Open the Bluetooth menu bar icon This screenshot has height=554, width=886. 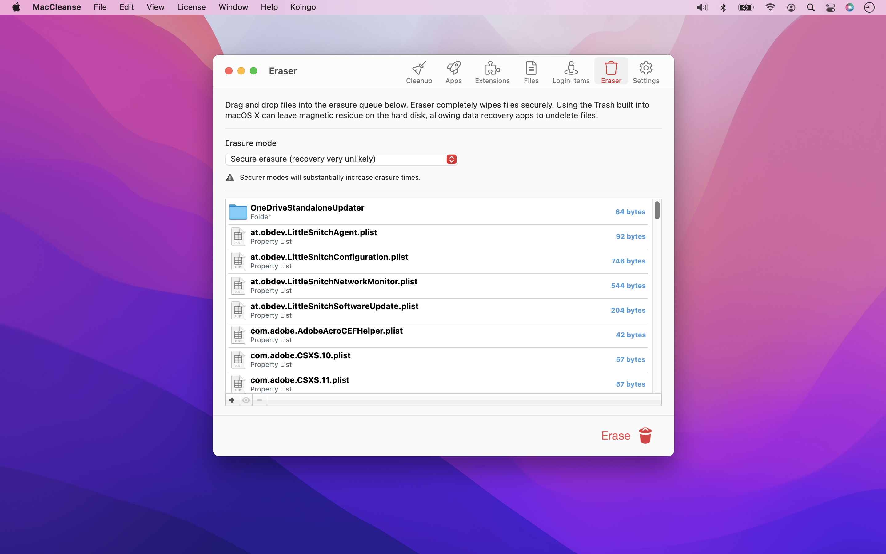pyautogui.click(x=723, y=7)
